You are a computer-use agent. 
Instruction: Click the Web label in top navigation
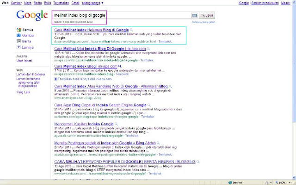click(5, 3)
